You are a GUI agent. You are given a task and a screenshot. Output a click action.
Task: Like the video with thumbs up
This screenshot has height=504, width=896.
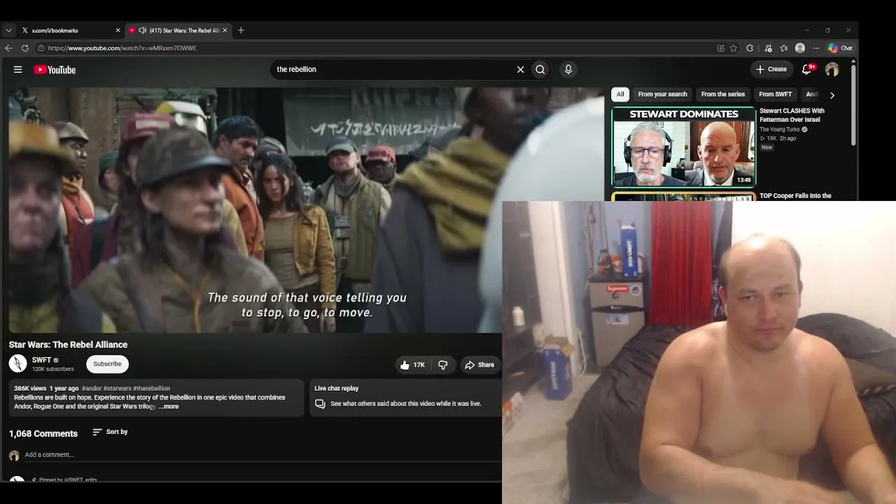click(x=412, y=365)
